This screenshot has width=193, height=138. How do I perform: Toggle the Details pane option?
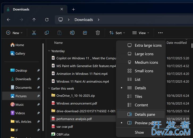click(x=145, y=115)
